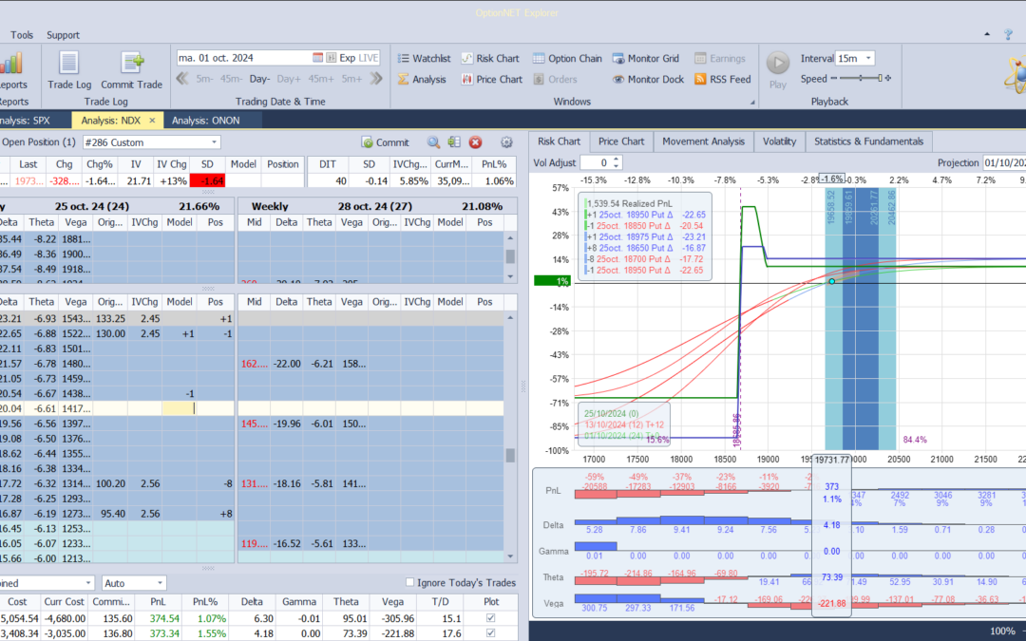1026x641 pixels.
Task: Click the red X delete position icon
Action: coord(476,141)
